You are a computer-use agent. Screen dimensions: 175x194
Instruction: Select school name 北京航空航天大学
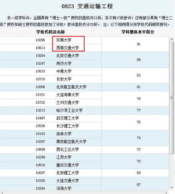pyautogui.click(x=71, y=87)
